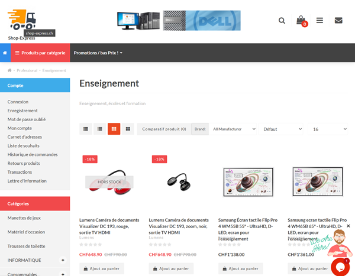Open Produits par catégorie menu
Image resolution: width=355 pixels, height=276 pixels.
click(x=40, y=53)
